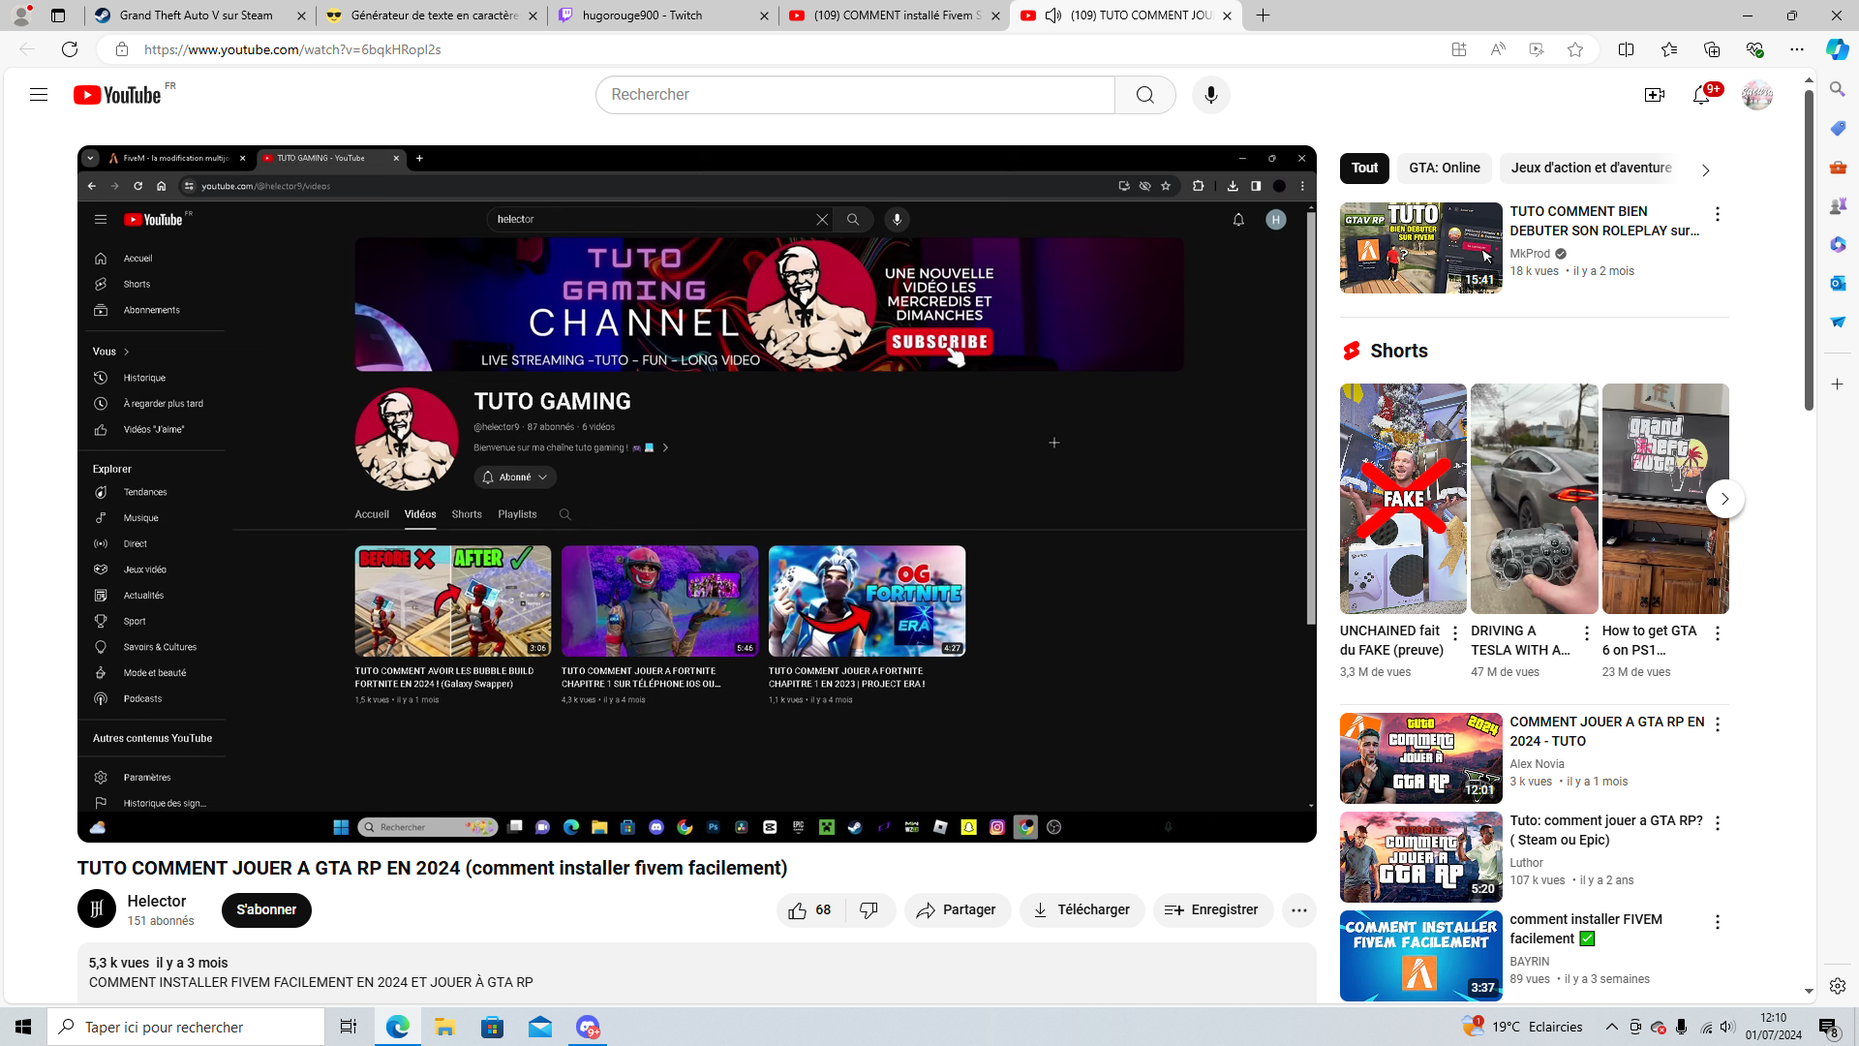Open options for COMMENT JOUER A GTA RP video
This screenshot has width=1859, height=1046.
pyautogui.click(x=1718, y=724)
